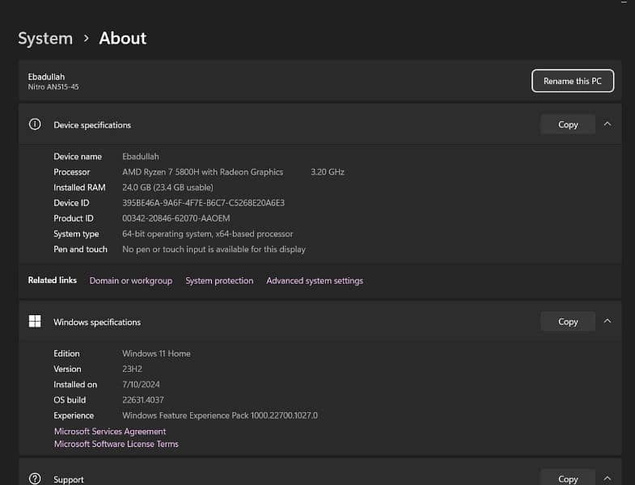Click the Device specifications info icon

point(35,124)
